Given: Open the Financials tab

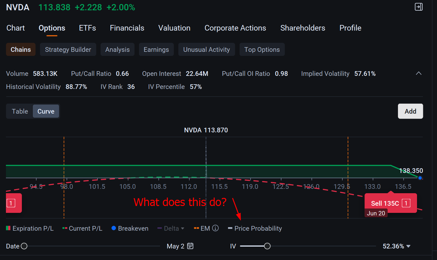Looking at the screenshot, I should 127,28.
